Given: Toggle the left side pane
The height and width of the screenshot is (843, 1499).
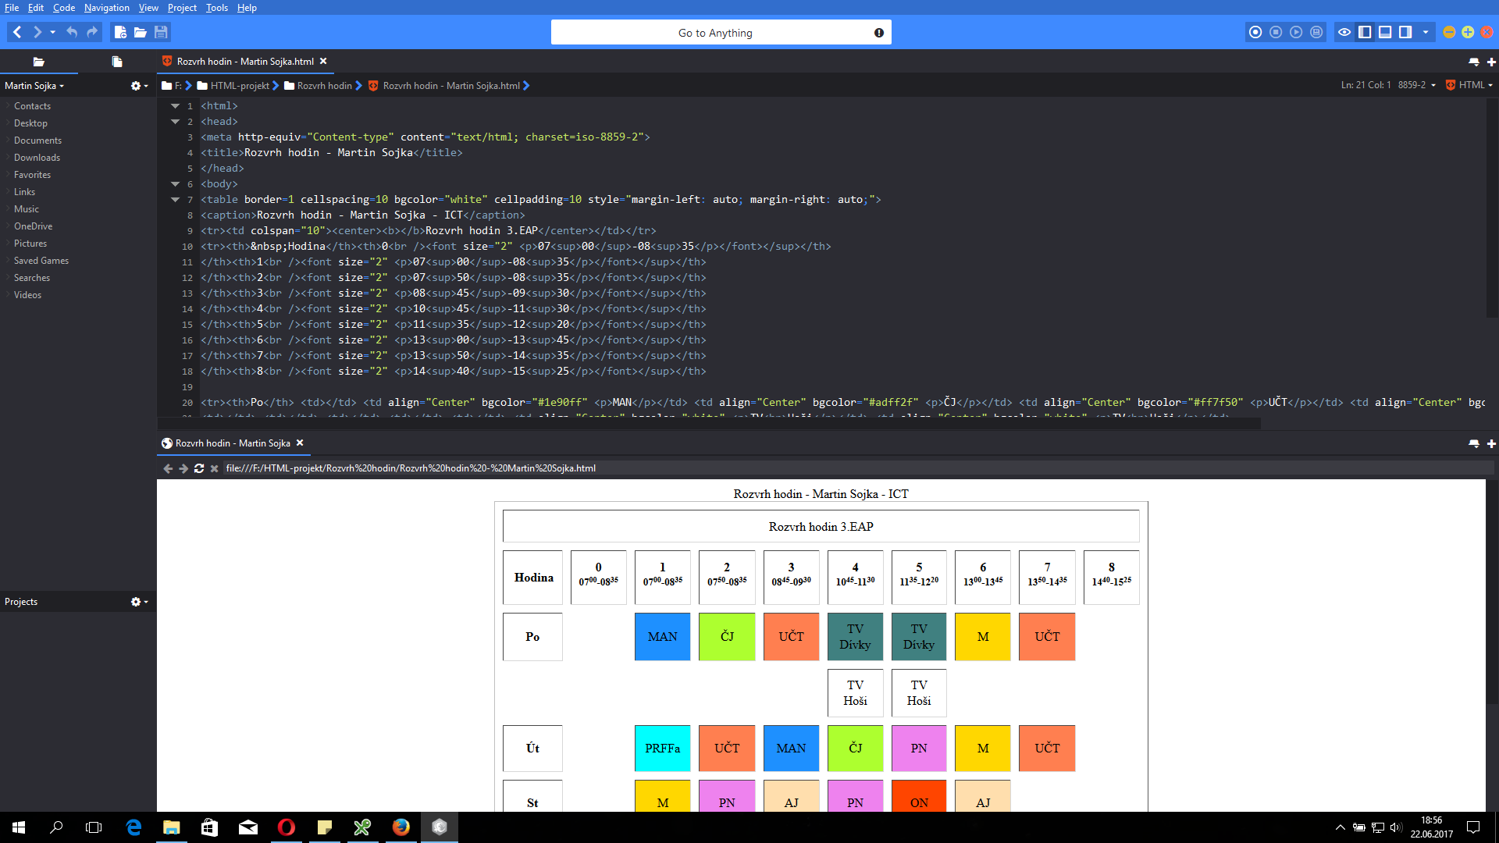Looking at the screenshot, I should (1365, 32).
